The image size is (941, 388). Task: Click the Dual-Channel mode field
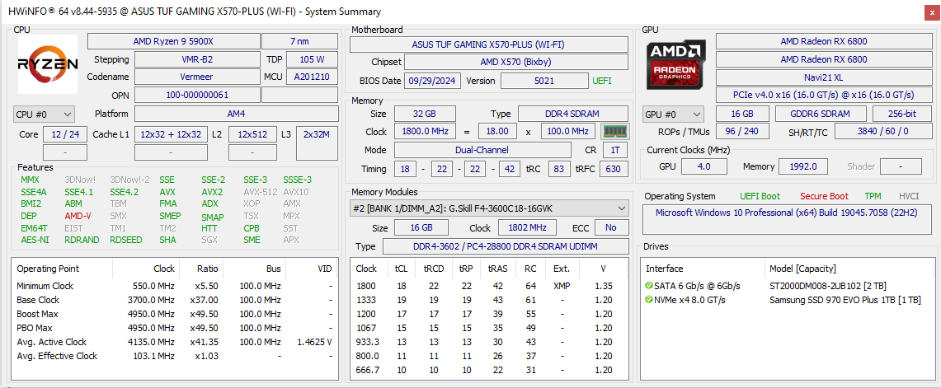point(482,150)
